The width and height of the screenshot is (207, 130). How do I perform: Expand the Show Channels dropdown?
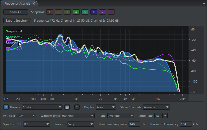coord(156,107)
